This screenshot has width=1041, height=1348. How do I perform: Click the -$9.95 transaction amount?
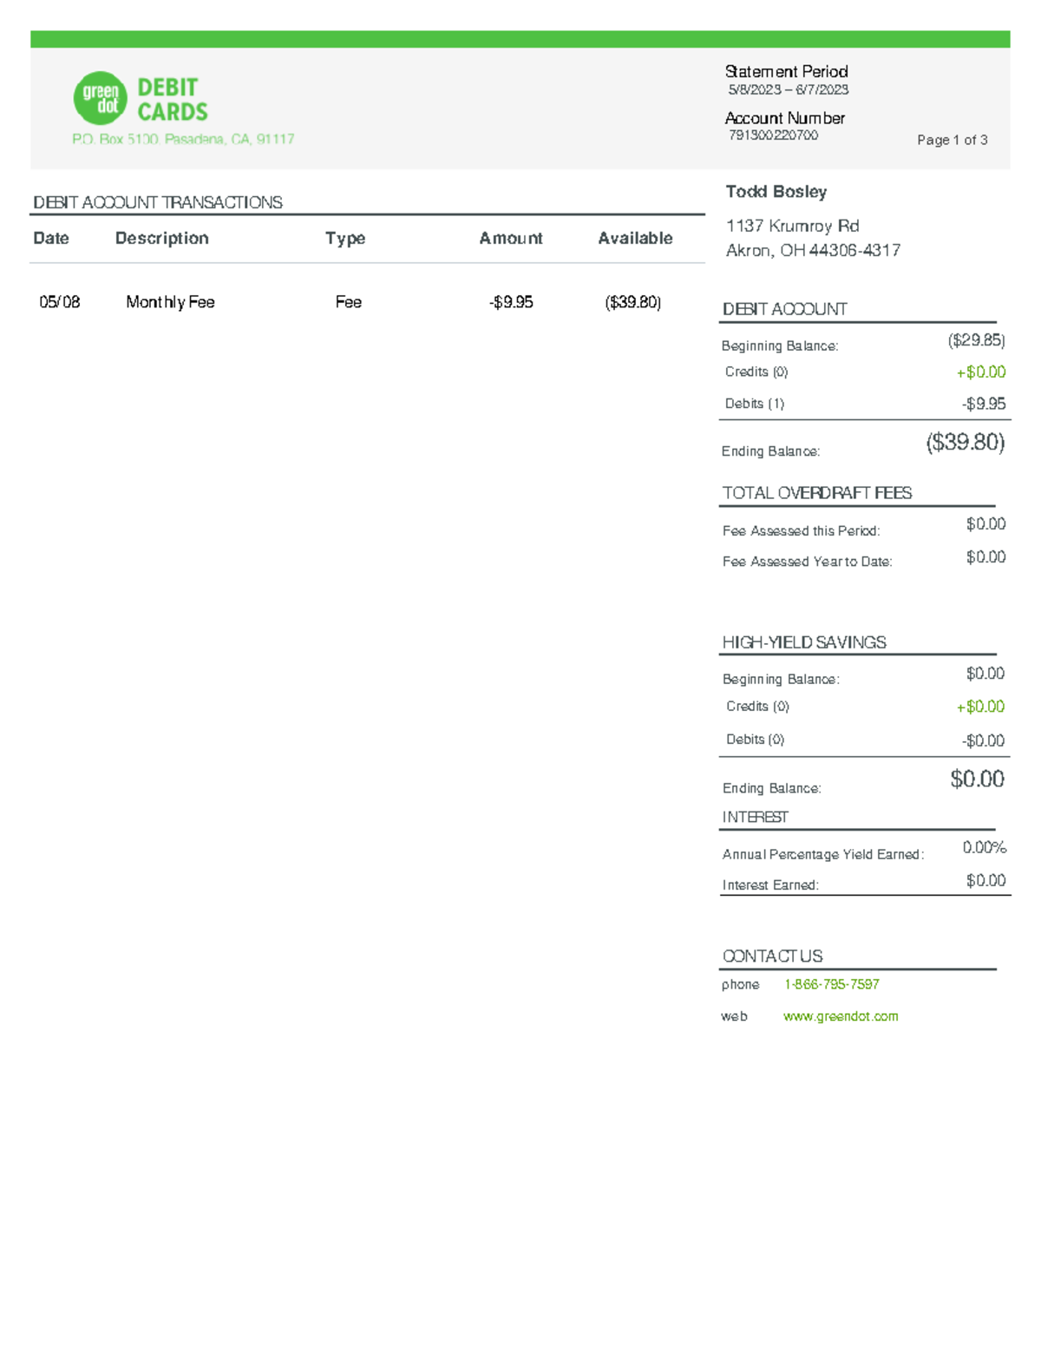point(511,302)
